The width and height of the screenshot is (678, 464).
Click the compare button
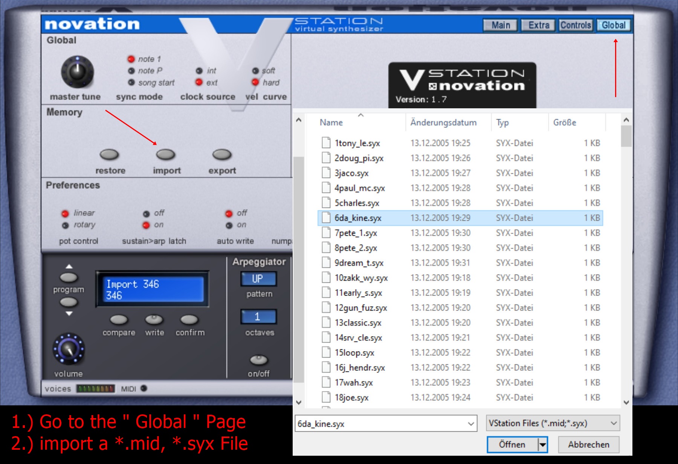point(119,320)
